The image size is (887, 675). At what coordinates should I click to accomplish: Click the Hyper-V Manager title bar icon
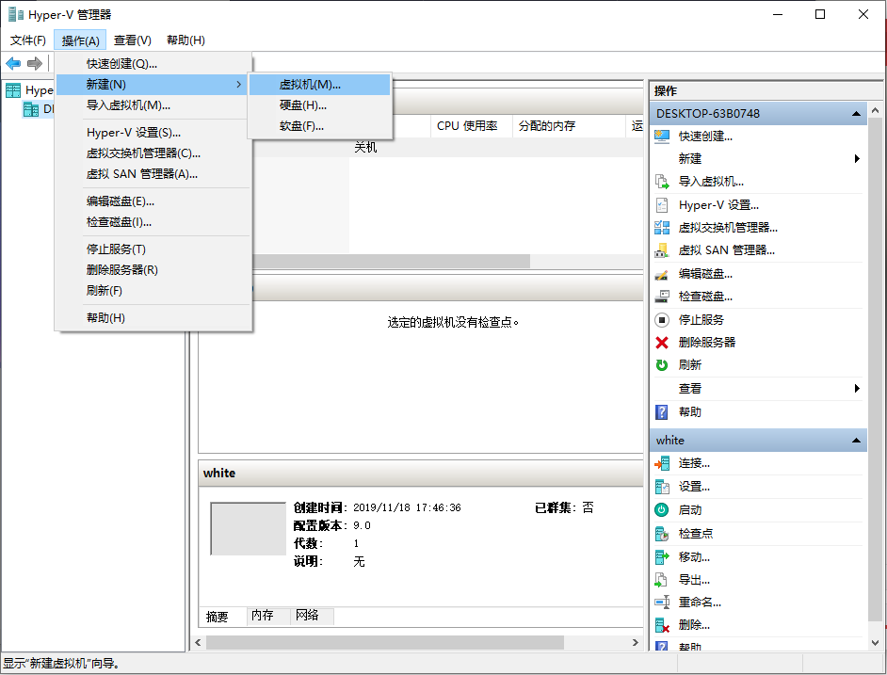16,14
